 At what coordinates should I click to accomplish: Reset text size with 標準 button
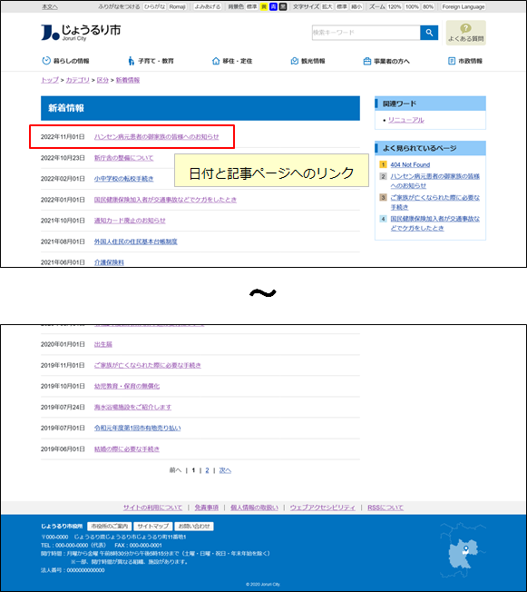[x=342, y=6]
